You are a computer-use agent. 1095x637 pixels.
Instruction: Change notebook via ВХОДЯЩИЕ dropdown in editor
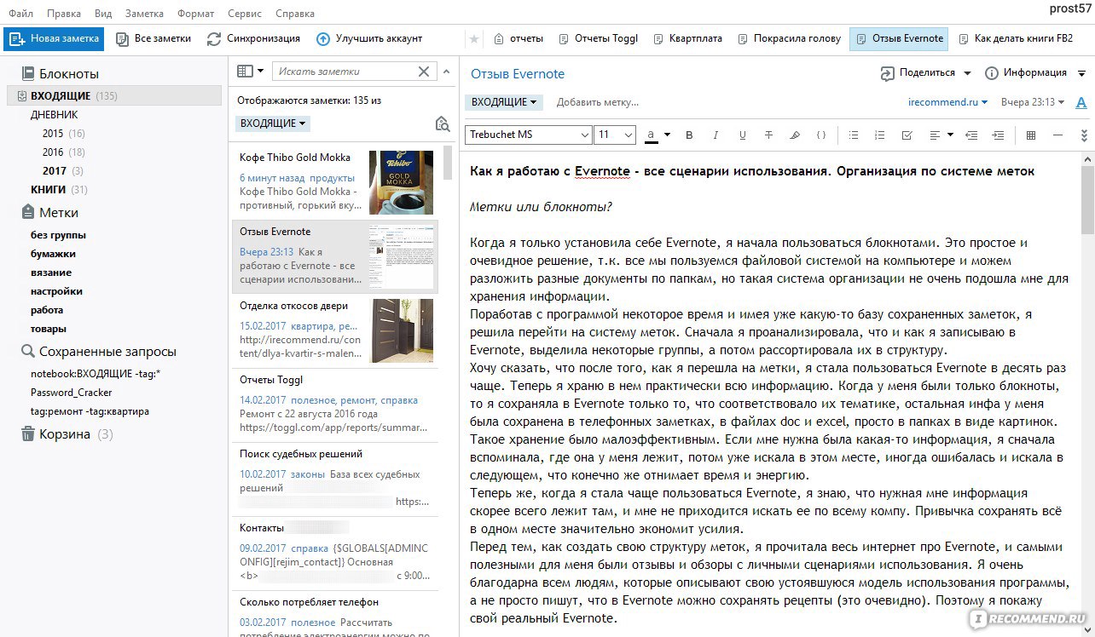(x=503, y=102)
